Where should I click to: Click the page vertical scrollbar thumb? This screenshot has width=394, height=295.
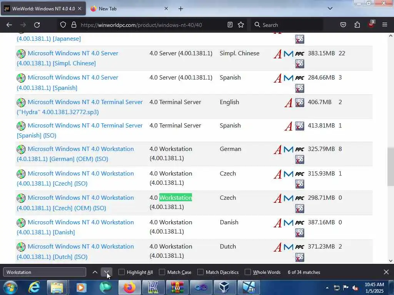pyautogui.click(x=391, y=167)
